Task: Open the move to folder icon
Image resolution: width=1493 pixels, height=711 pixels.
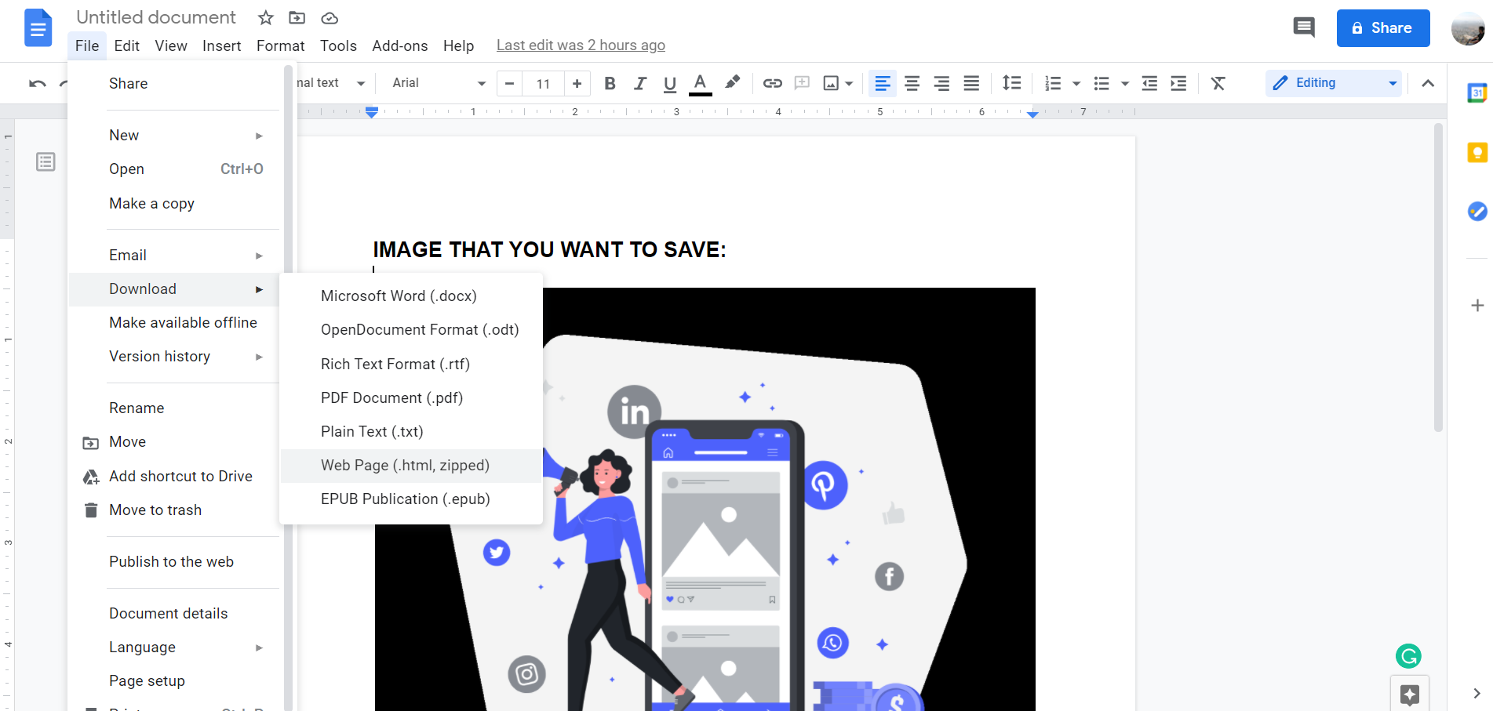Action: pos(297,18)
